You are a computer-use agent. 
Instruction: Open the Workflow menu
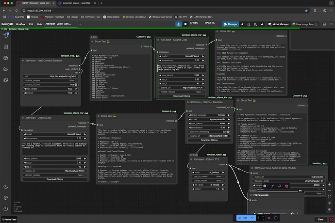(x=20, y=24)
